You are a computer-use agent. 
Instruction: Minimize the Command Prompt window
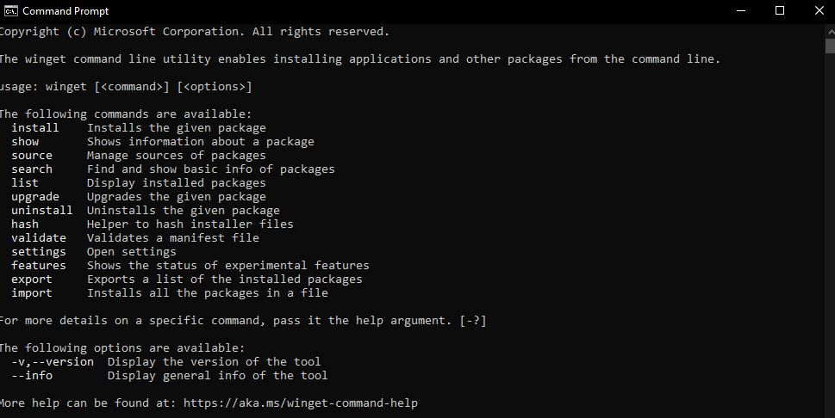click(741, 11)
